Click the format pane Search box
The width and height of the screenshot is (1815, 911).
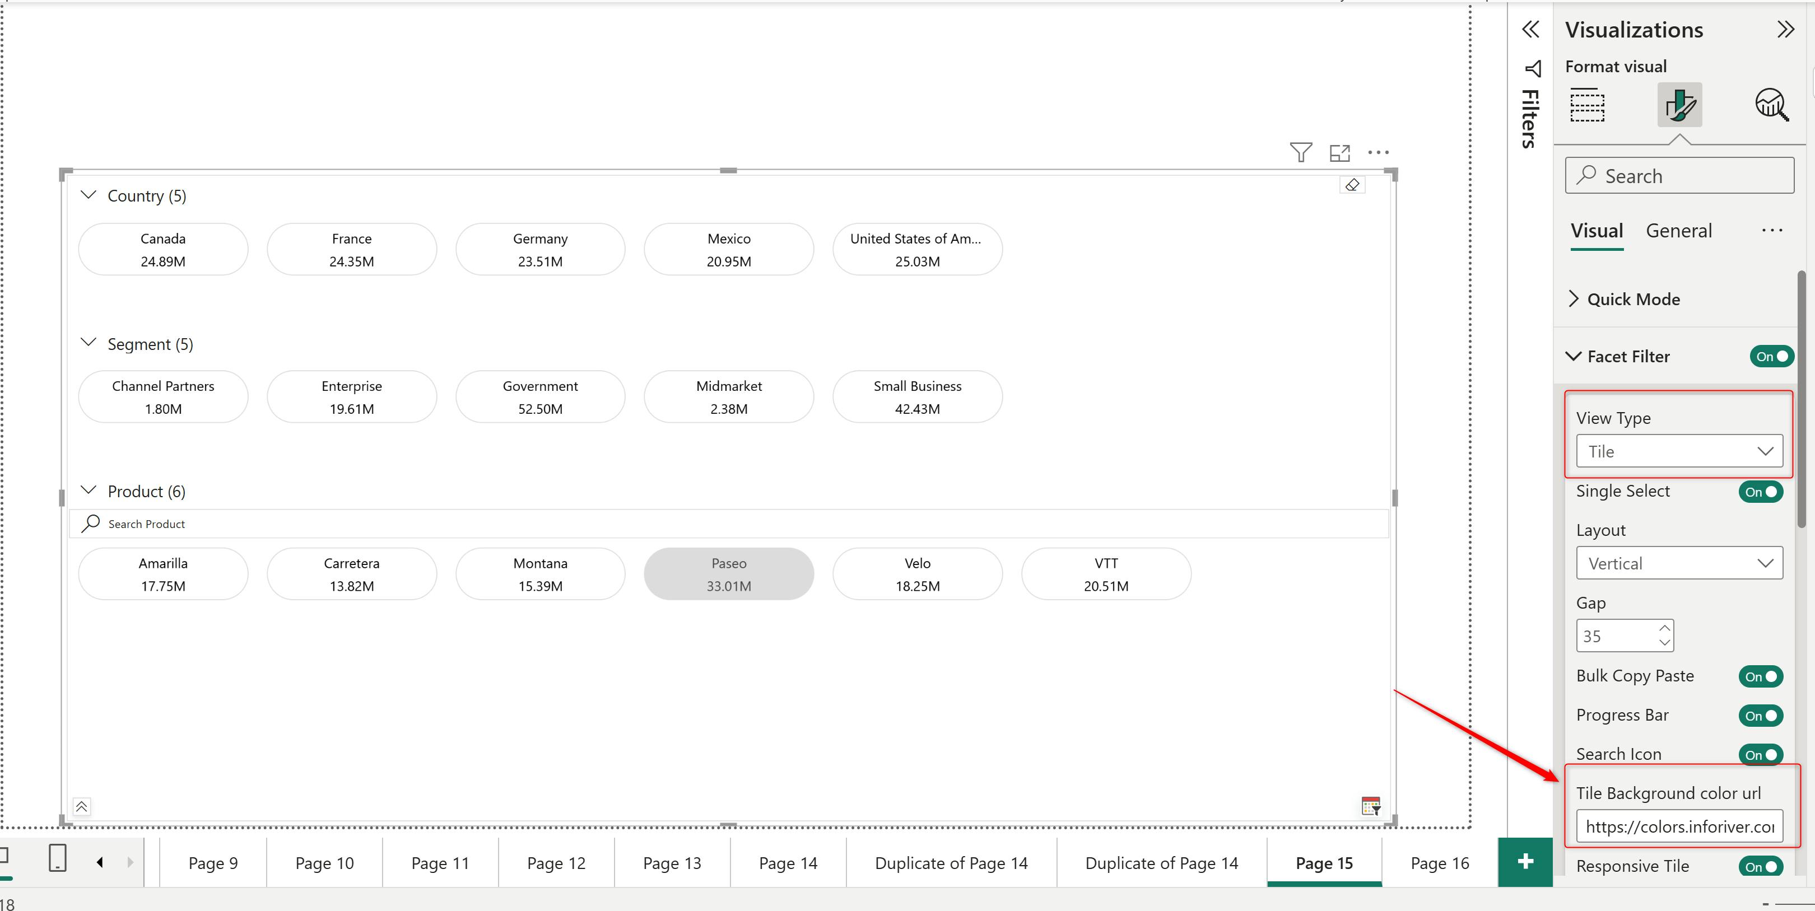(x=1680, y=175)
